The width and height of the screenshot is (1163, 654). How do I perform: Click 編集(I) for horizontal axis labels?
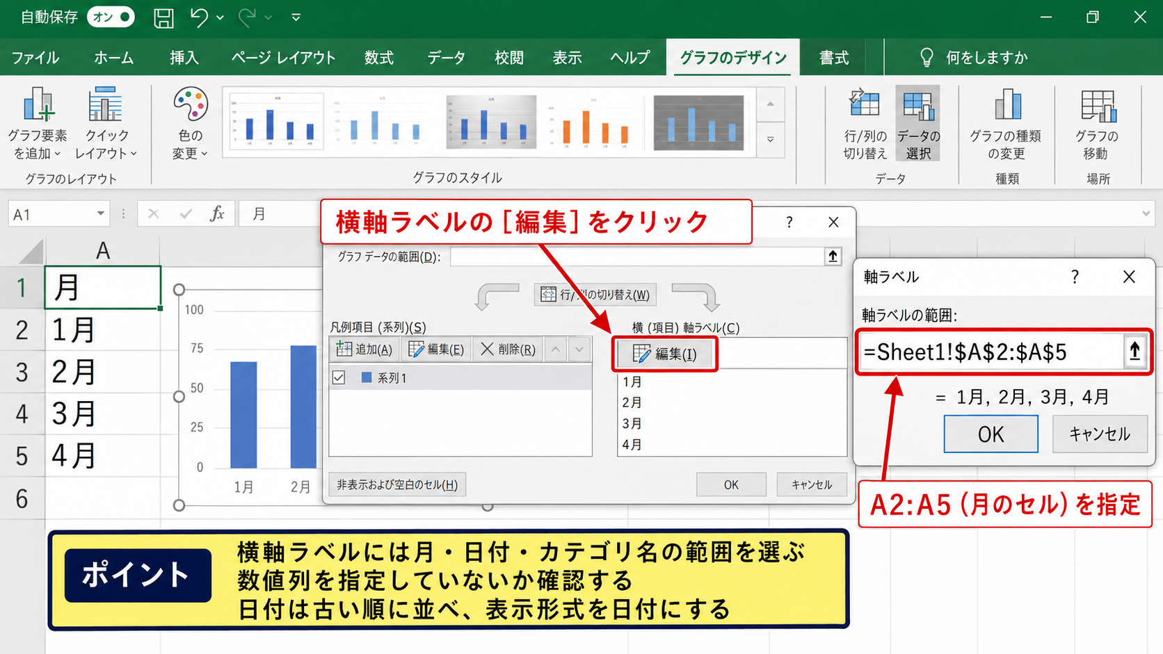click(x=665, y=354)
